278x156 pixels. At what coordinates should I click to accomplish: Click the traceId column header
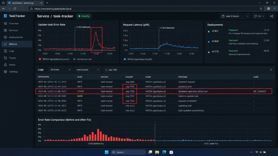[x=129, y=77]
